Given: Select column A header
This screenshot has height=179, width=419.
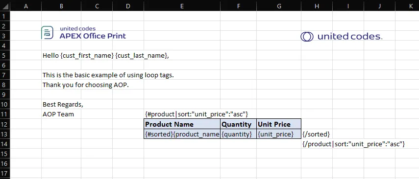Looking at the screenshot, I should coord(25,6).
